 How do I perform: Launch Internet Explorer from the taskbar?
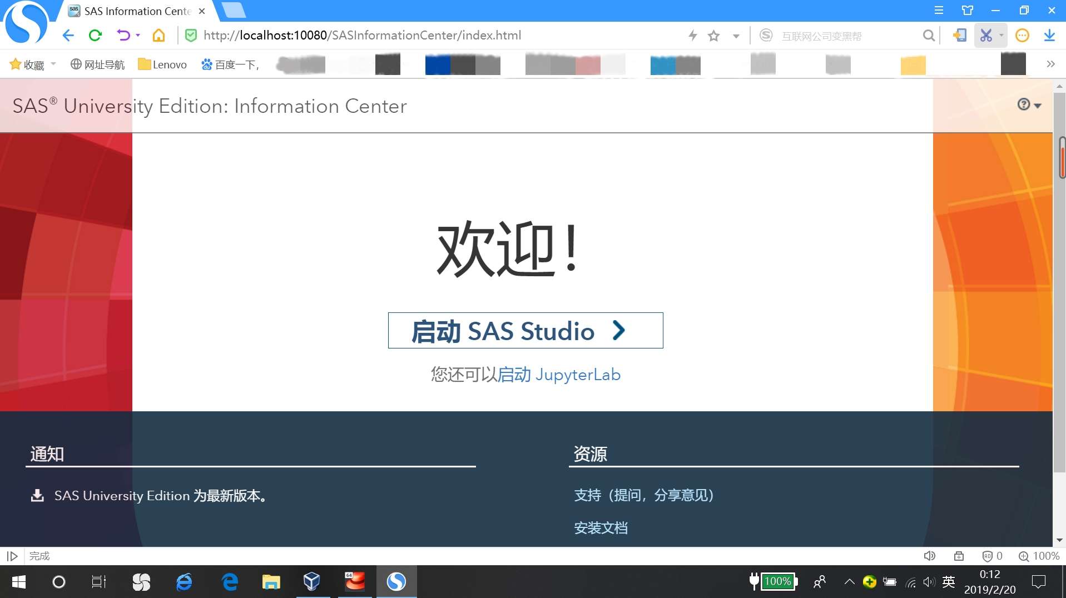click(184, 582)
